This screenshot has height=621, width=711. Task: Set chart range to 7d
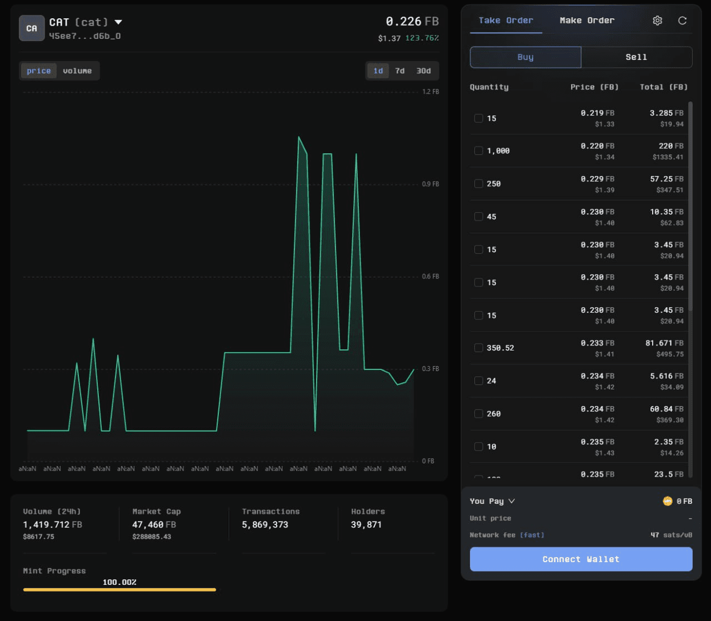click(x=400, y=71)
